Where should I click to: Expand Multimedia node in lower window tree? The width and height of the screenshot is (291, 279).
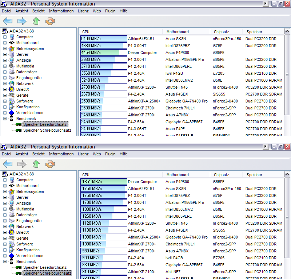(x=5, y=209)
